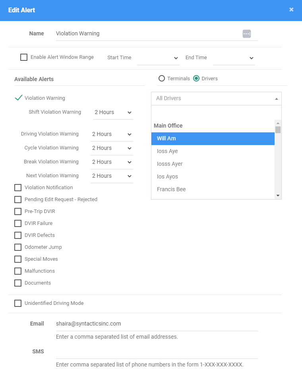This screenshot has height=380, width=302.
Task: Select driver Ios Ayos
Action: 213,176
